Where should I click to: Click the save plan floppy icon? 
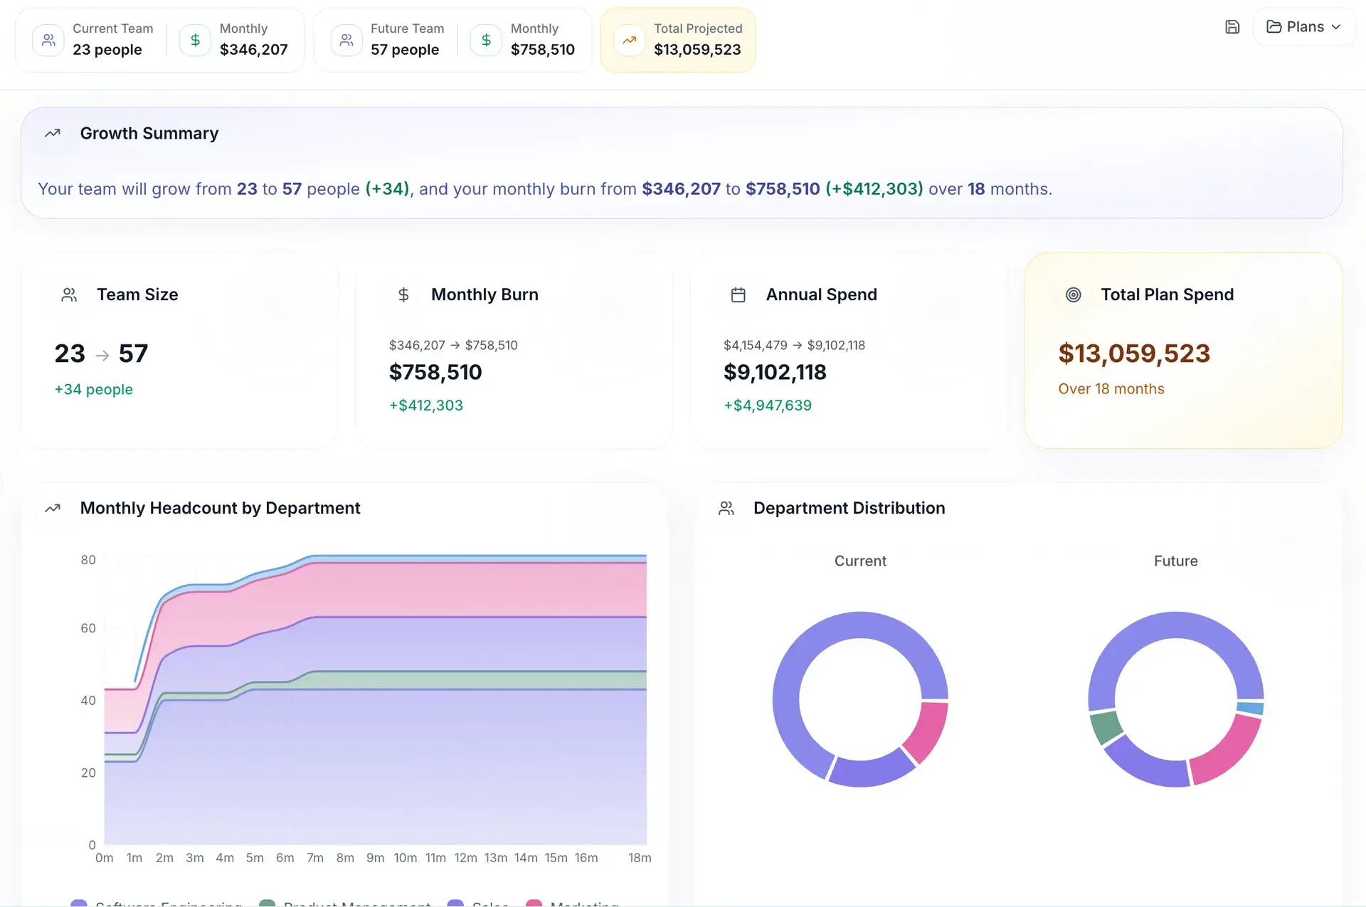[x=1232, y=27]
